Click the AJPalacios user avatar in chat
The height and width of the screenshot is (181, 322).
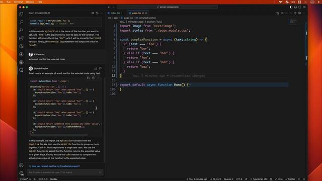click(31, 54)
